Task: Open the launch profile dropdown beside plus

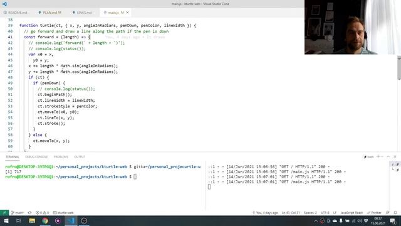Action: coord(382,156)
